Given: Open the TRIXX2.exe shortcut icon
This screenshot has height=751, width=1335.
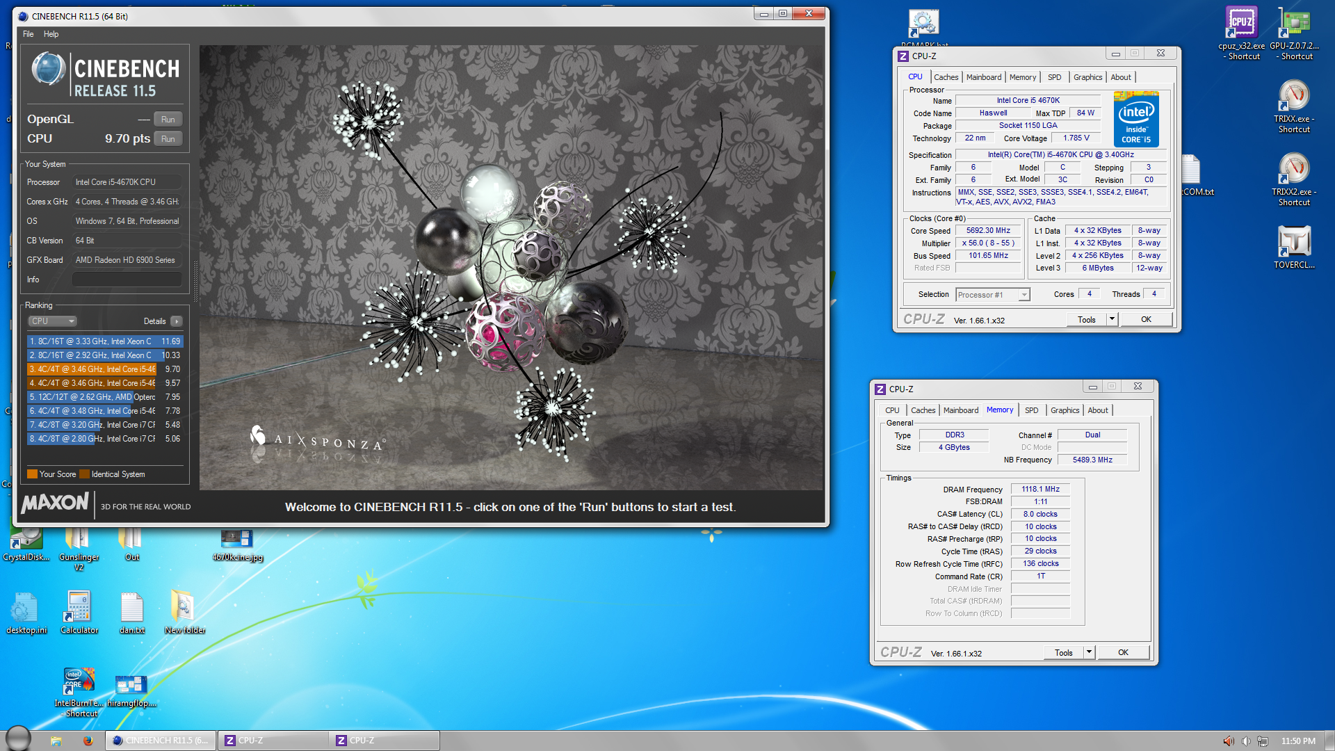Looking at the screenshot, I should [1294, 168].
